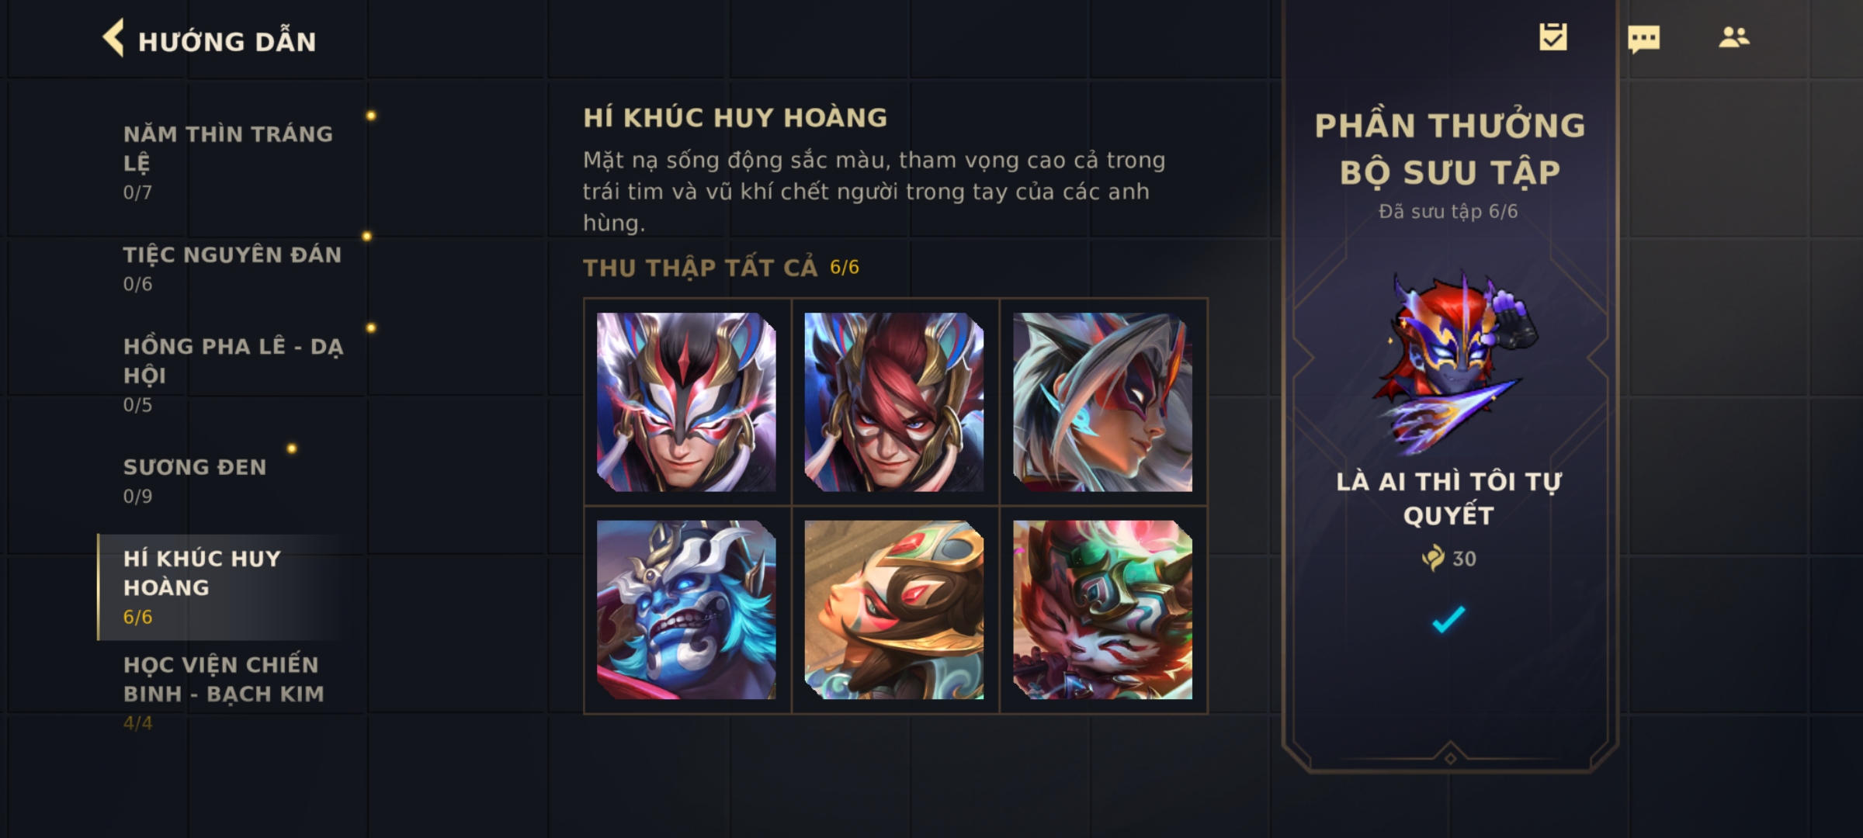The height and width of the screenshot is (838, 1863).
Task: Tap the blue claimed checkmark
Action: tap(1448, 619)
